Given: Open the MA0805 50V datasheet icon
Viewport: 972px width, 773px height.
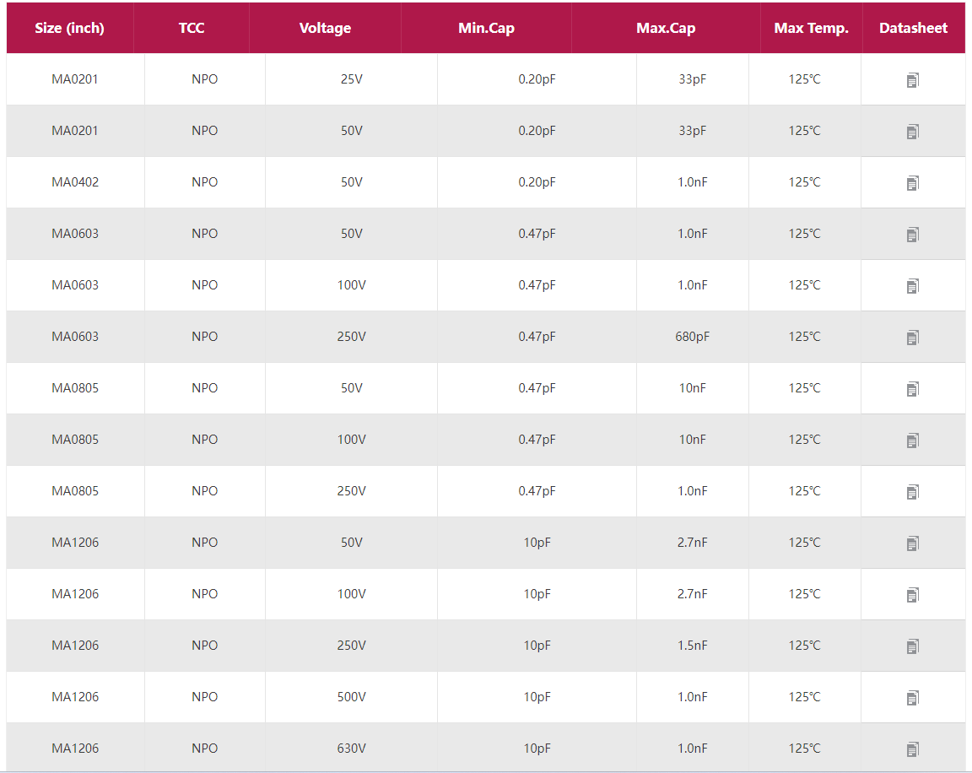Looking at the screenshot, I should [912, 389].
